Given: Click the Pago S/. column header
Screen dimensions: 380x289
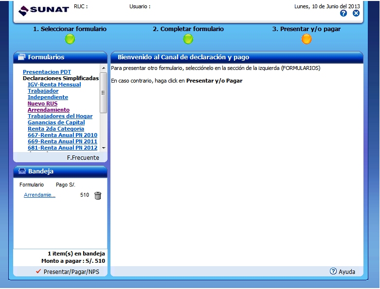Looking at the screenshot, I should (x=65, y=185).
